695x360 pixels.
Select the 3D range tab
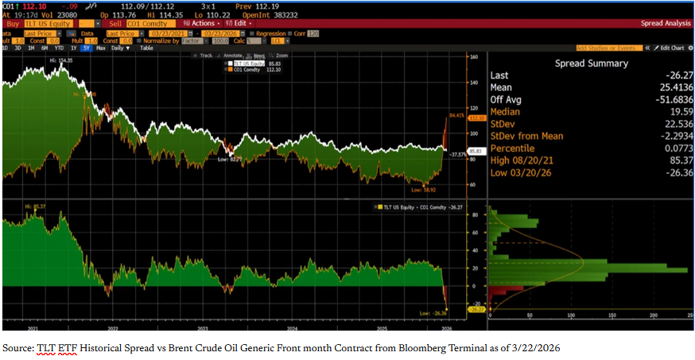tap(17, 48)
